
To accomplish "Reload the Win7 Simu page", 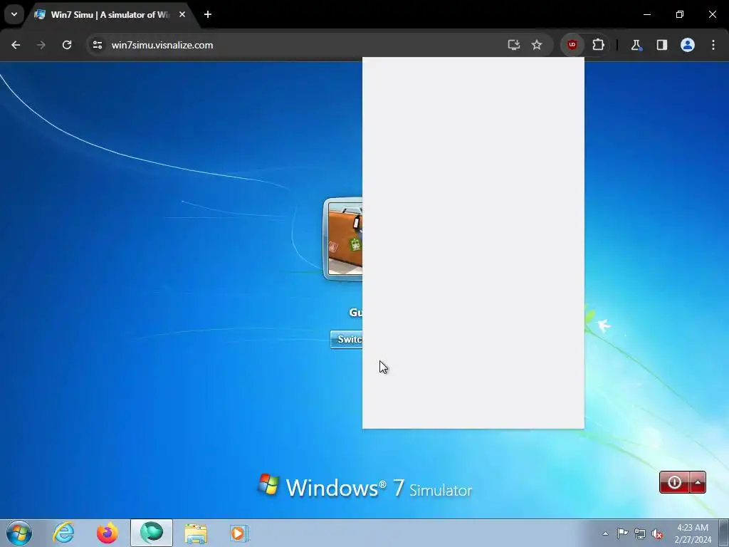I will click(67, 45).
